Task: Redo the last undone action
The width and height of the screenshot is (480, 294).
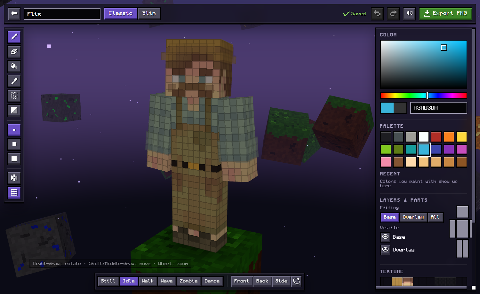Action: pos(393,13)
